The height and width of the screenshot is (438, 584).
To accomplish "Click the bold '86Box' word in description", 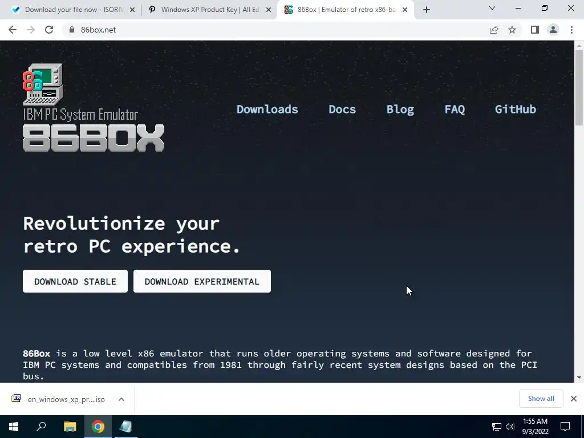I will (36, 353).
